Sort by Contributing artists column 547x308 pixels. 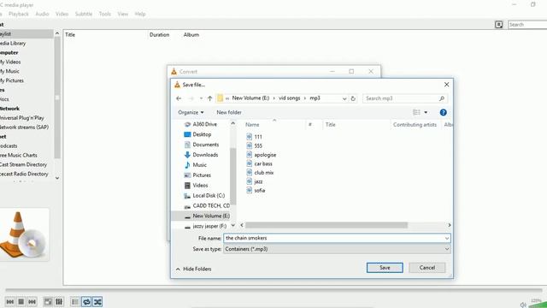click(x=415, y=125)
